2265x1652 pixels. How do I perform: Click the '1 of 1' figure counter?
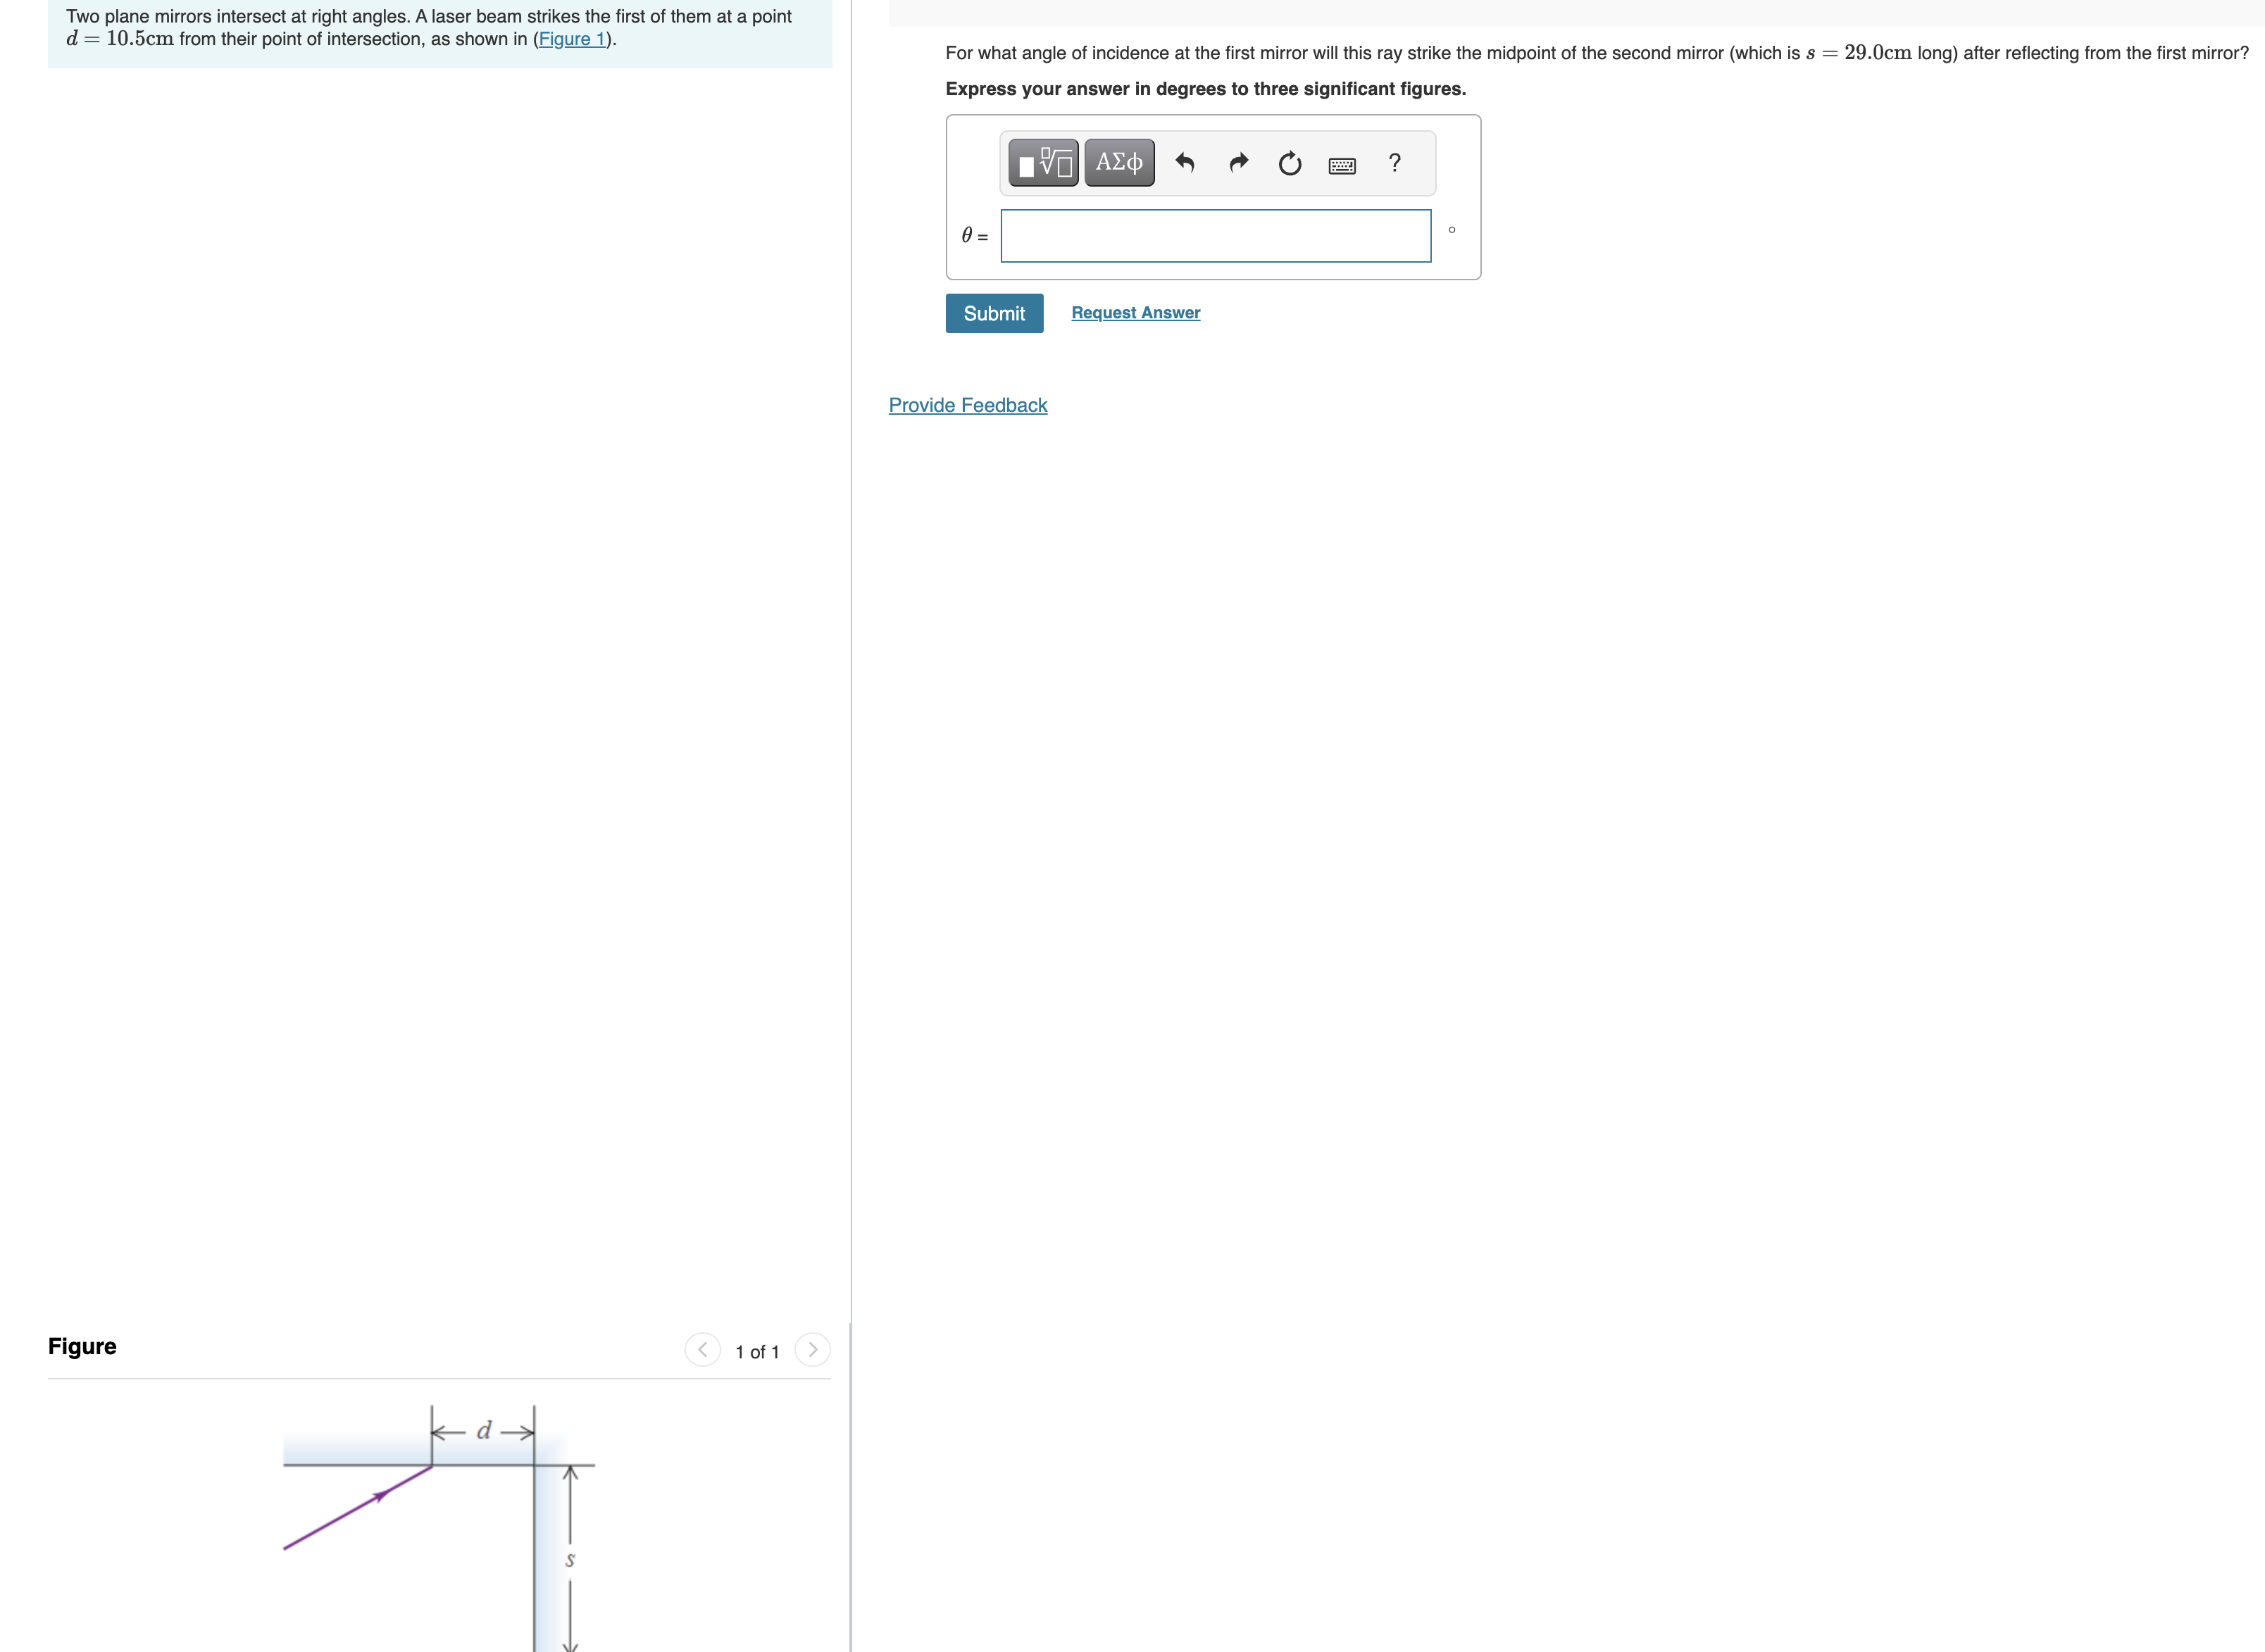point(756,1351)
